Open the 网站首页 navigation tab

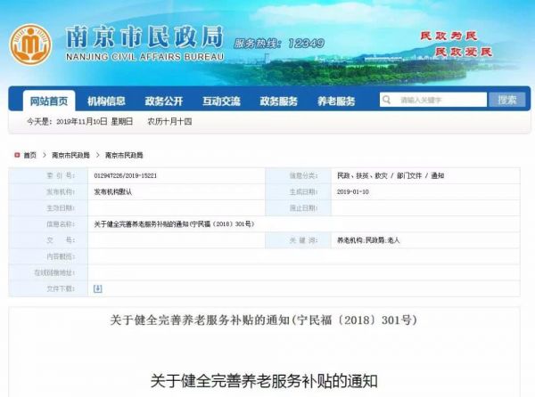[x=49, y=101]
